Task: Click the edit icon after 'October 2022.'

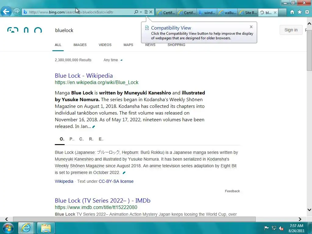Action: (x=124, y=173)
